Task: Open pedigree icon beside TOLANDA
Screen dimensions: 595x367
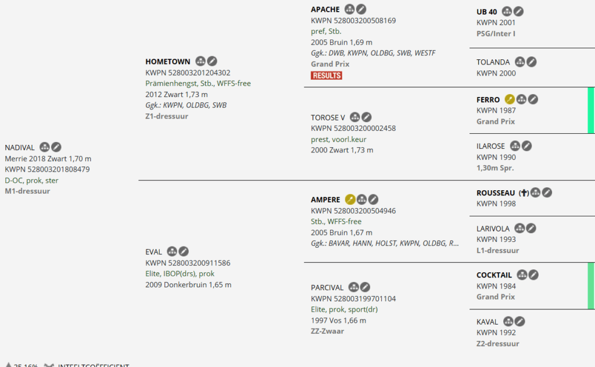Action: pos(520,62)
